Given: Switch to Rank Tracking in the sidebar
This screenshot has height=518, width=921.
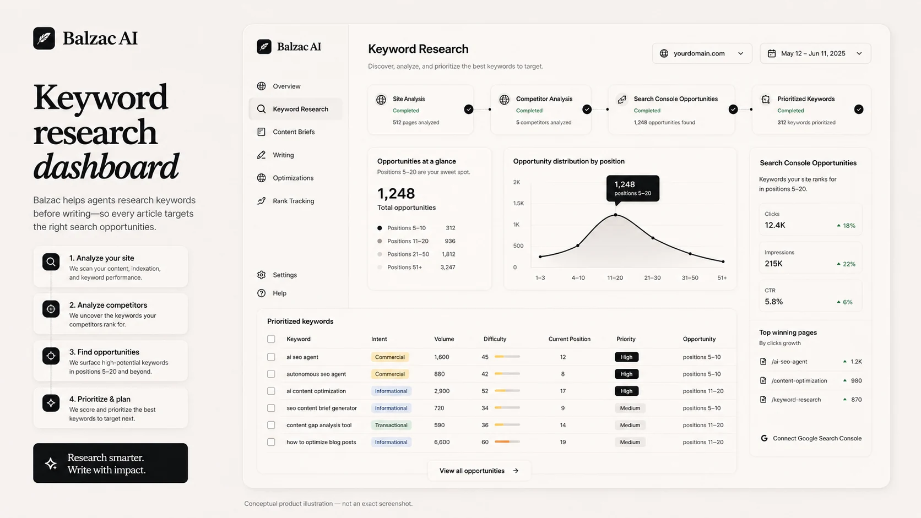Looking at the screenshot, I should [295, 201].
